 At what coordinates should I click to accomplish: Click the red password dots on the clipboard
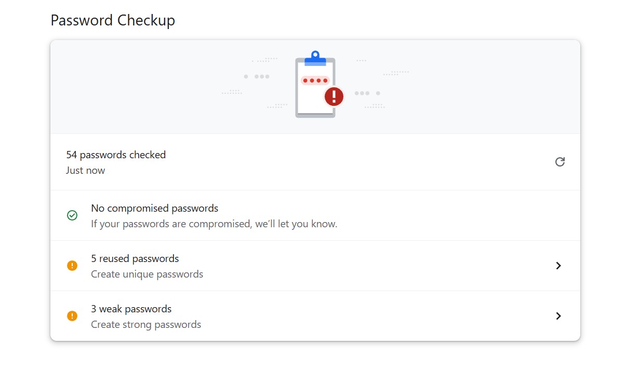click(x=315, y=81)
